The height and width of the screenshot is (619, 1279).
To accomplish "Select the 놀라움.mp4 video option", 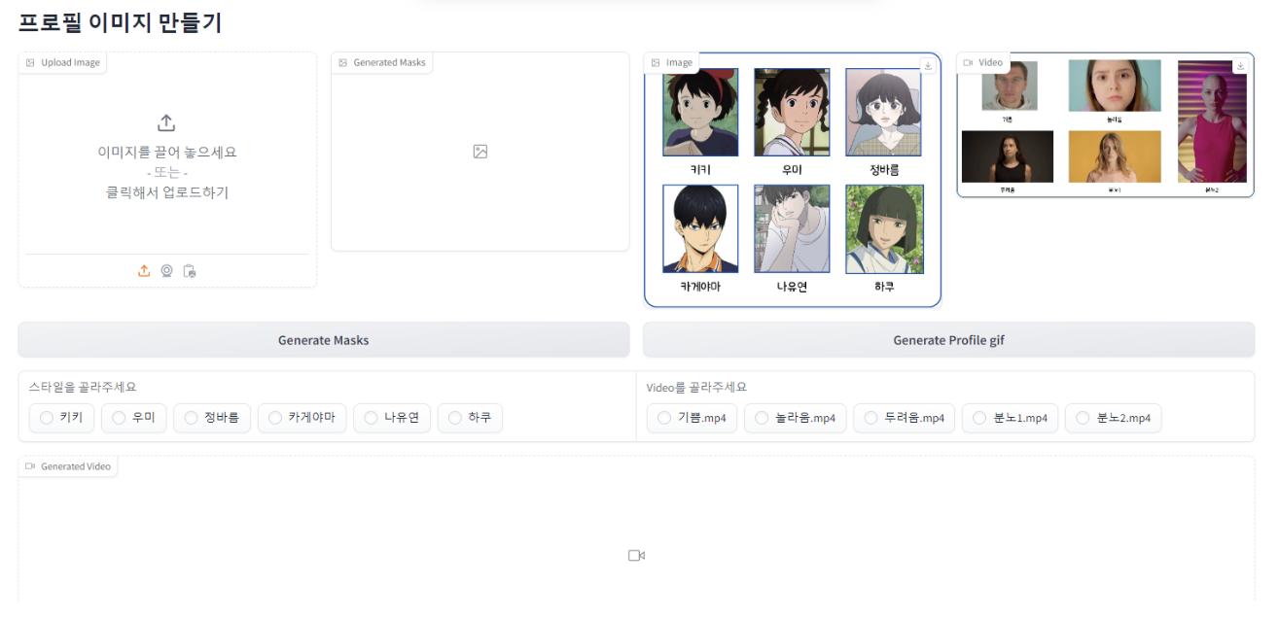I will coord(796,418).
